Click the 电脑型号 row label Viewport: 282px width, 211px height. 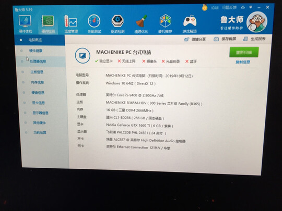click(x=82, y=75)
